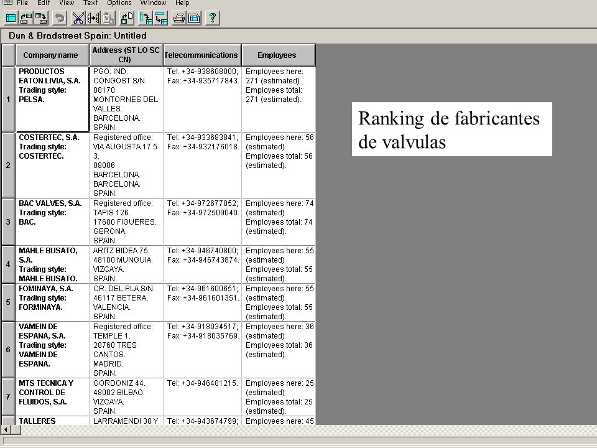Select row header number 2
This screenshot has height=448, width=597.
point(8,165)
